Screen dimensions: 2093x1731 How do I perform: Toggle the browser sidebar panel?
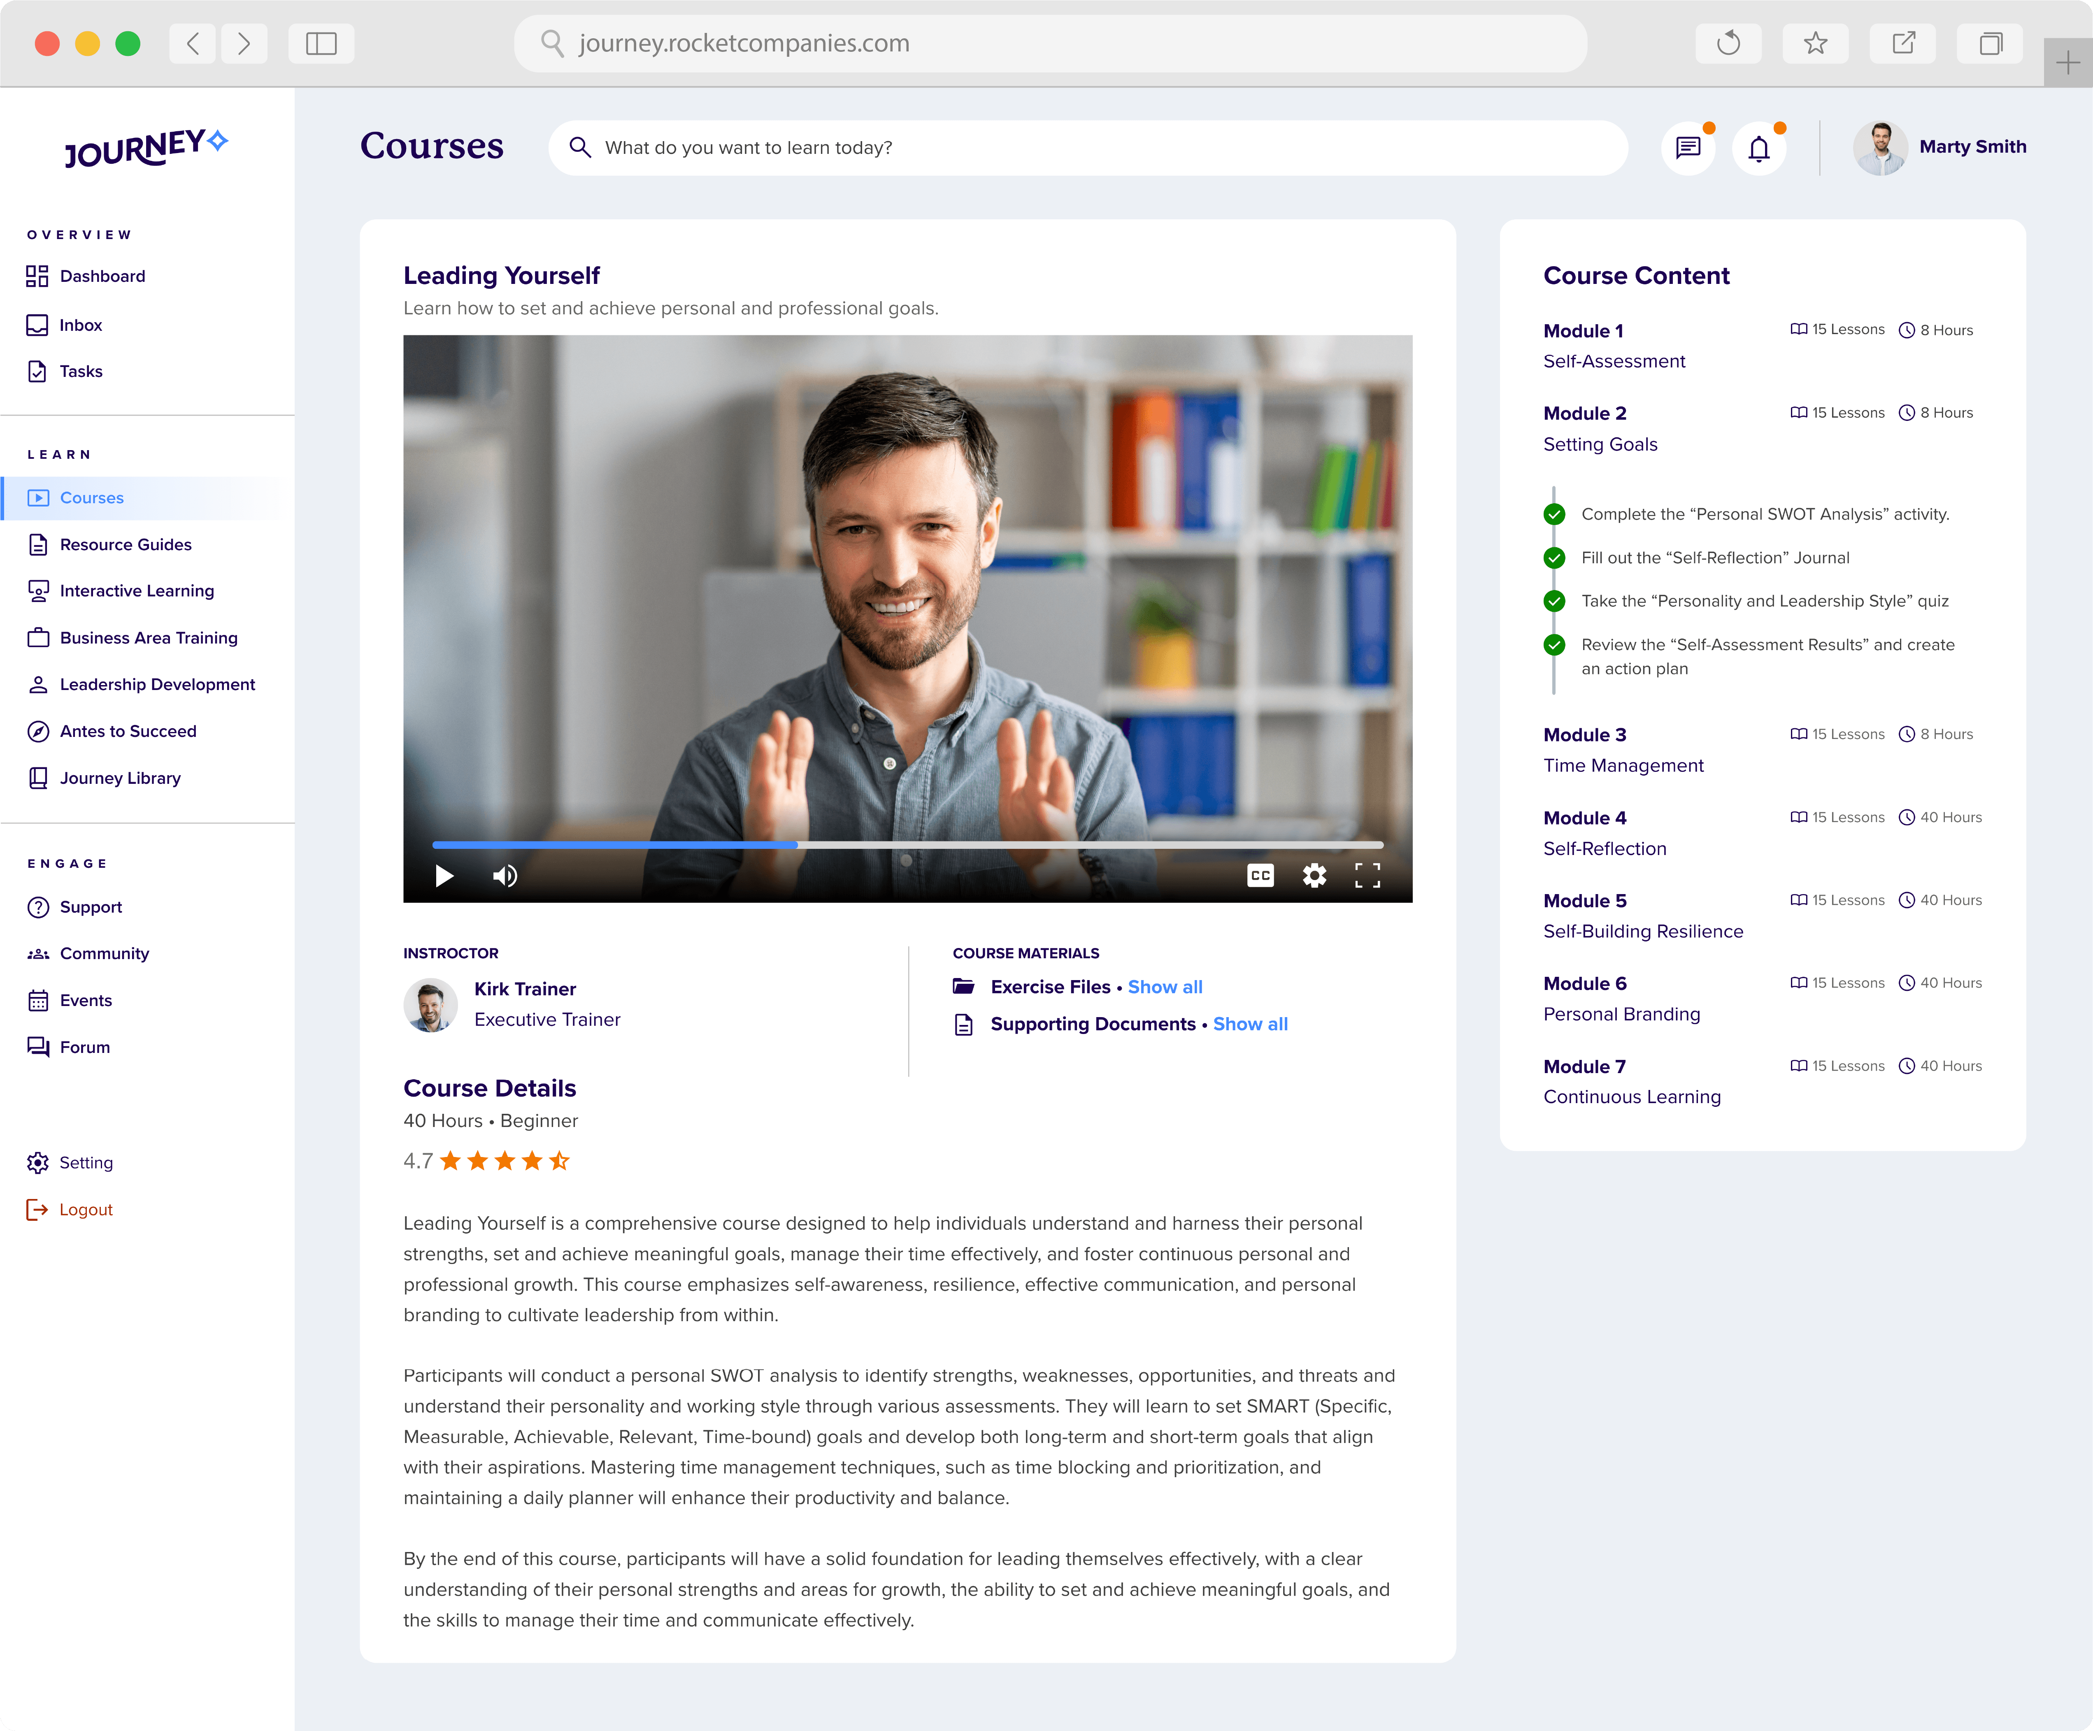click(x=321, y=43)
